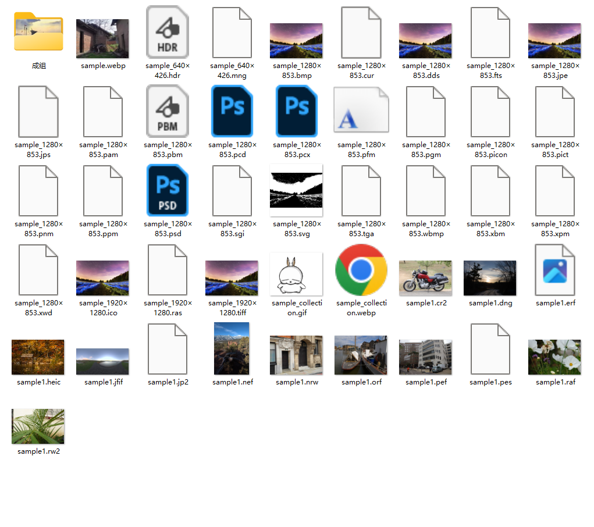Select the sample1.raf white flowers thumbnail
The width and height of the screenshot is (594, 527).
coord(554,357)
